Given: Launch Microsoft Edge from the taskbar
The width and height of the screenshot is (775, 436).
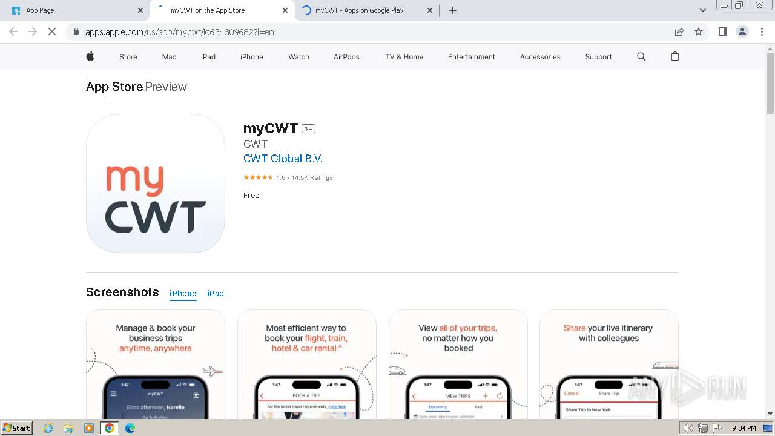Looking at the screenshot, I should click(x=130, y=428).
